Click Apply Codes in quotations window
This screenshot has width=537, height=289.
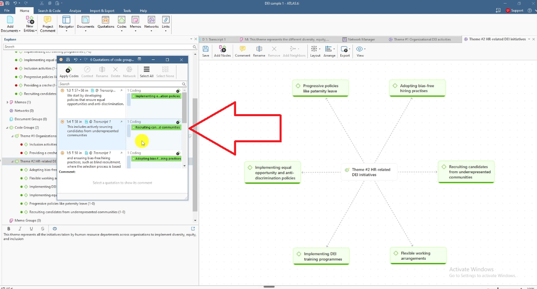point(69,72)
